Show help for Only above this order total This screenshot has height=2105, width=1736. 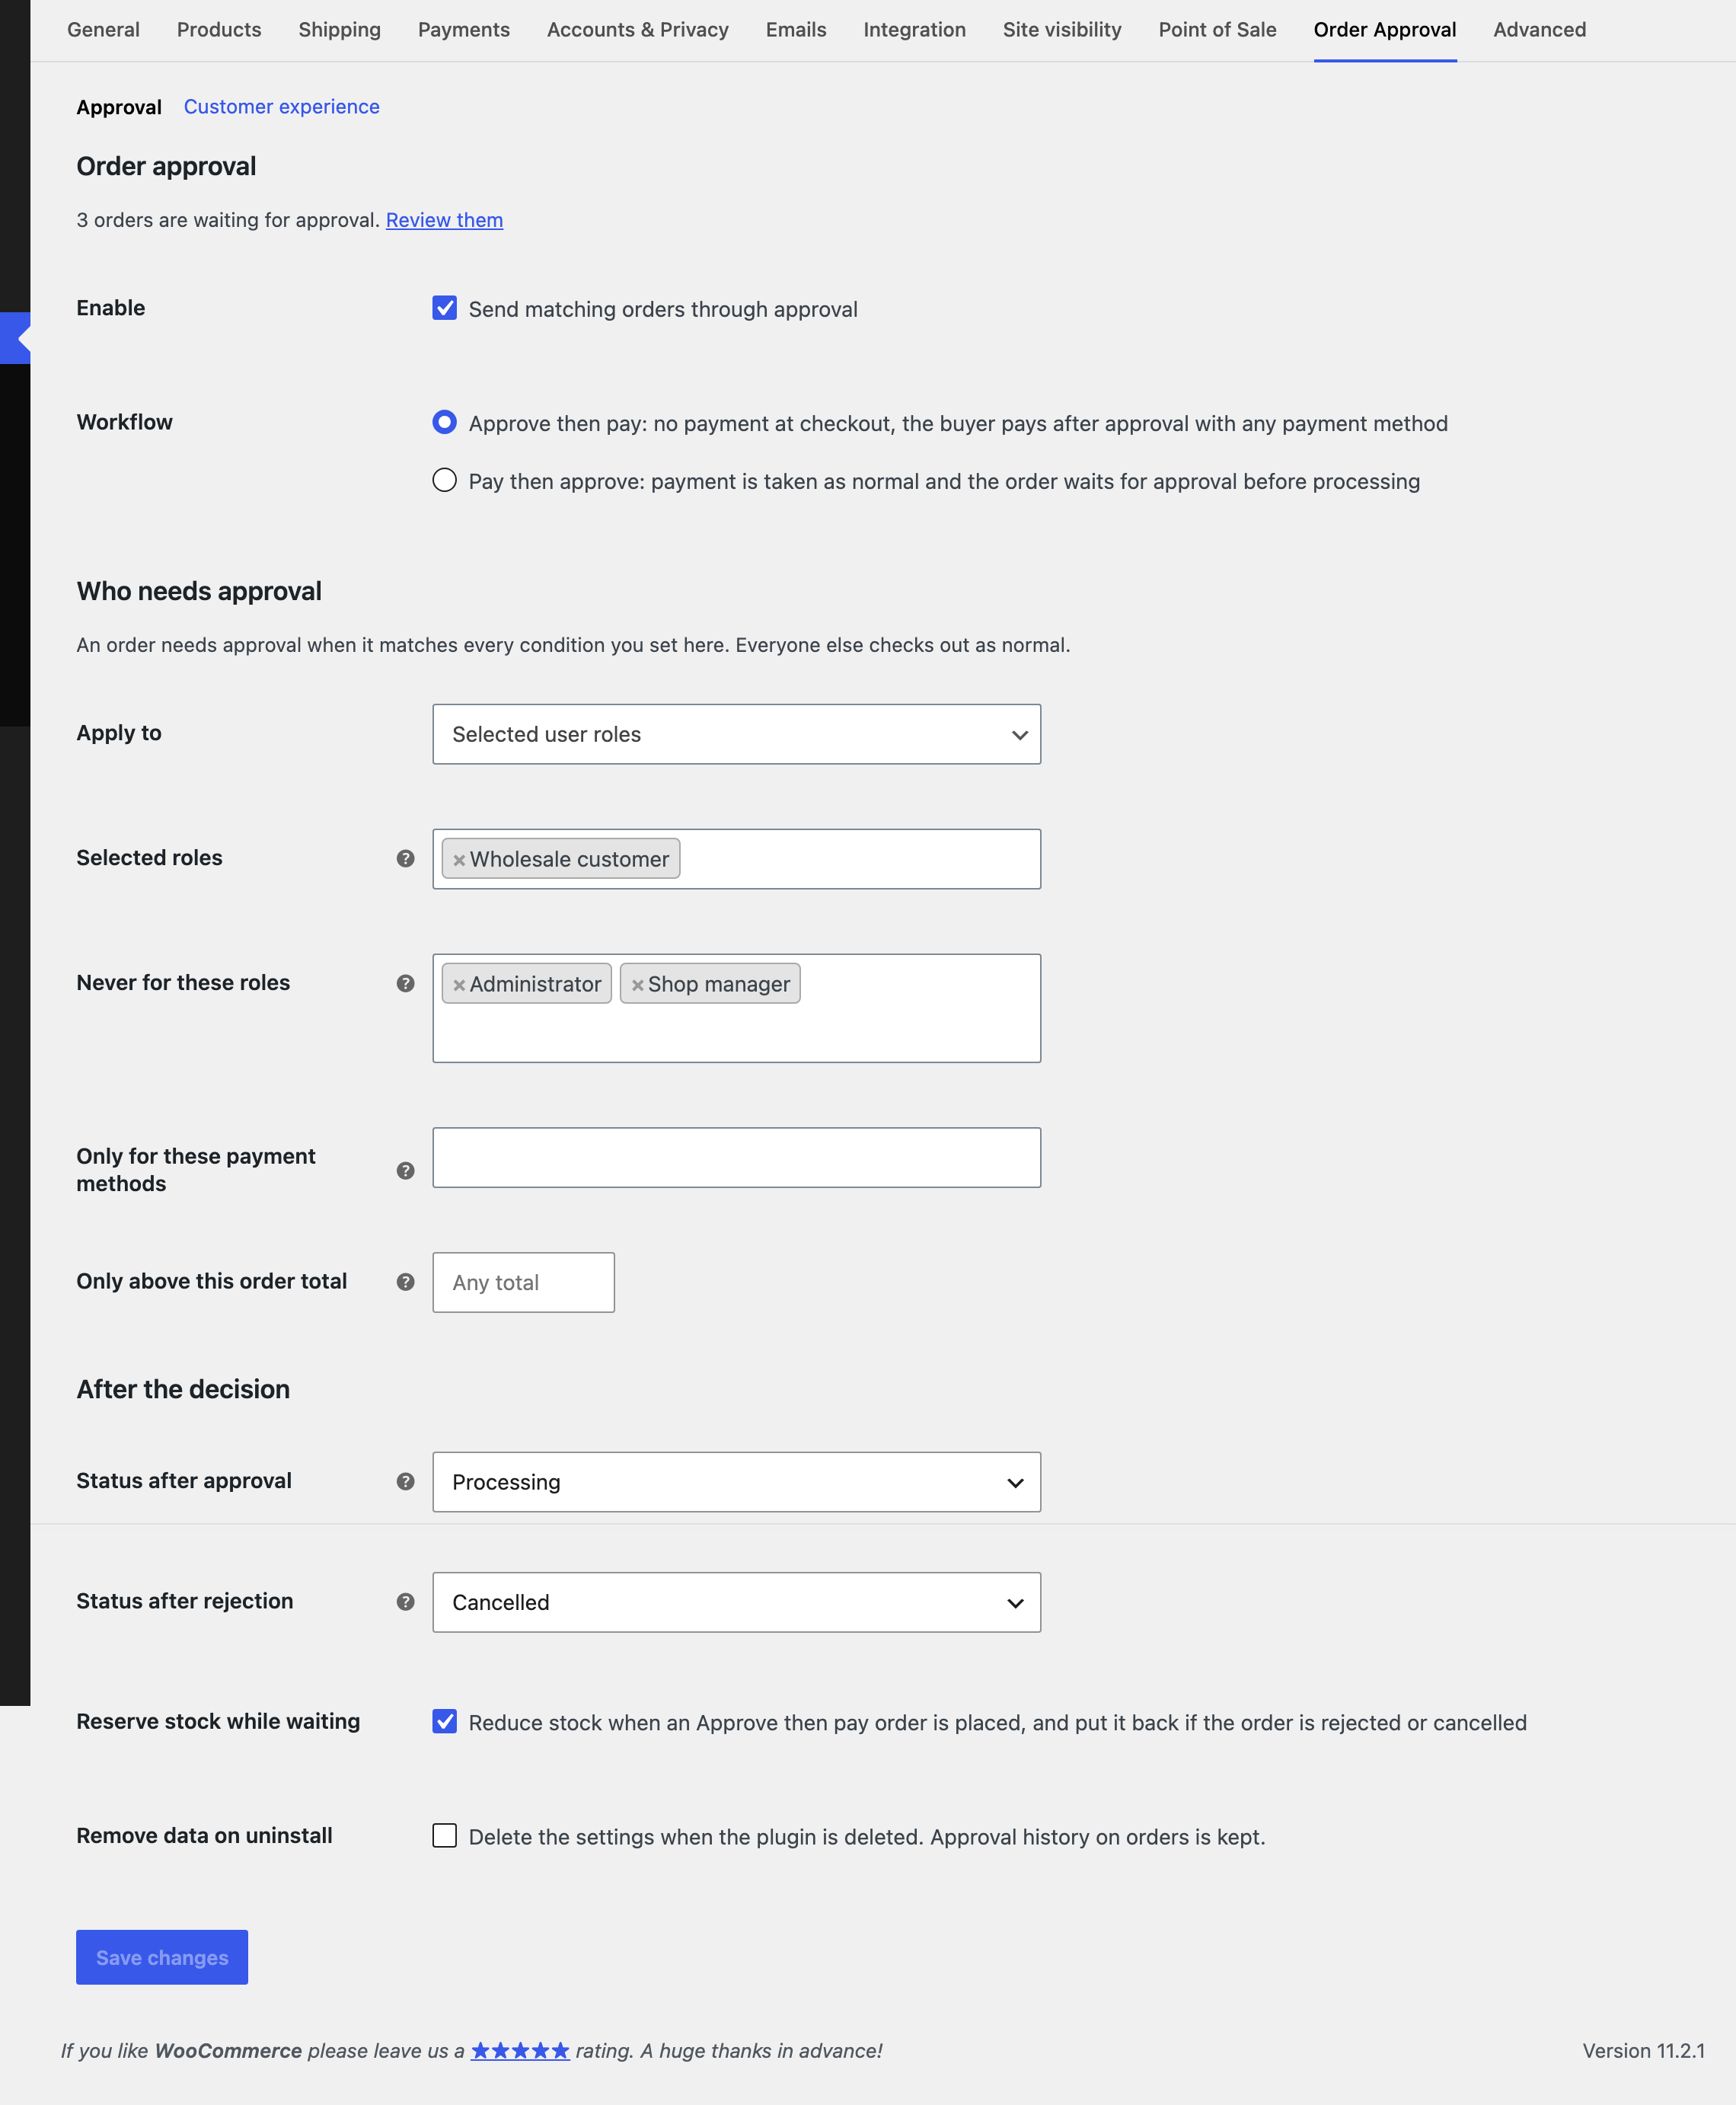pyautogui.click(x=405, y=1282)
